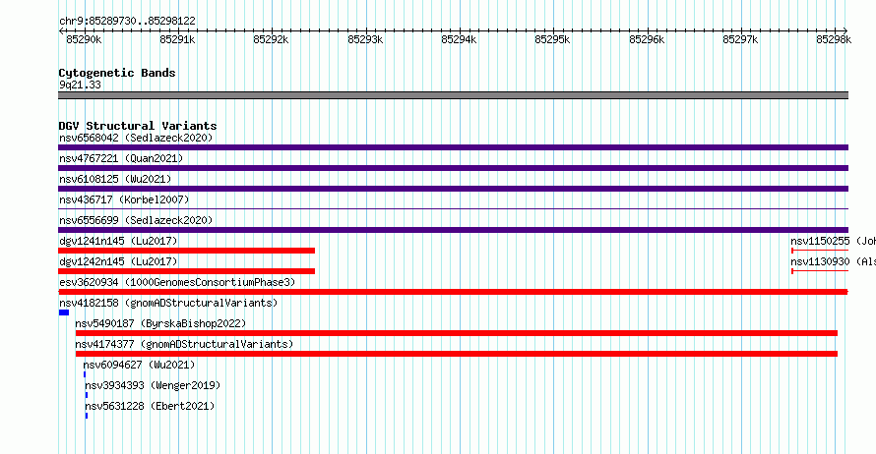Click the thin nsv436717 variant line

pyautogui.click(x=453, y=208)
